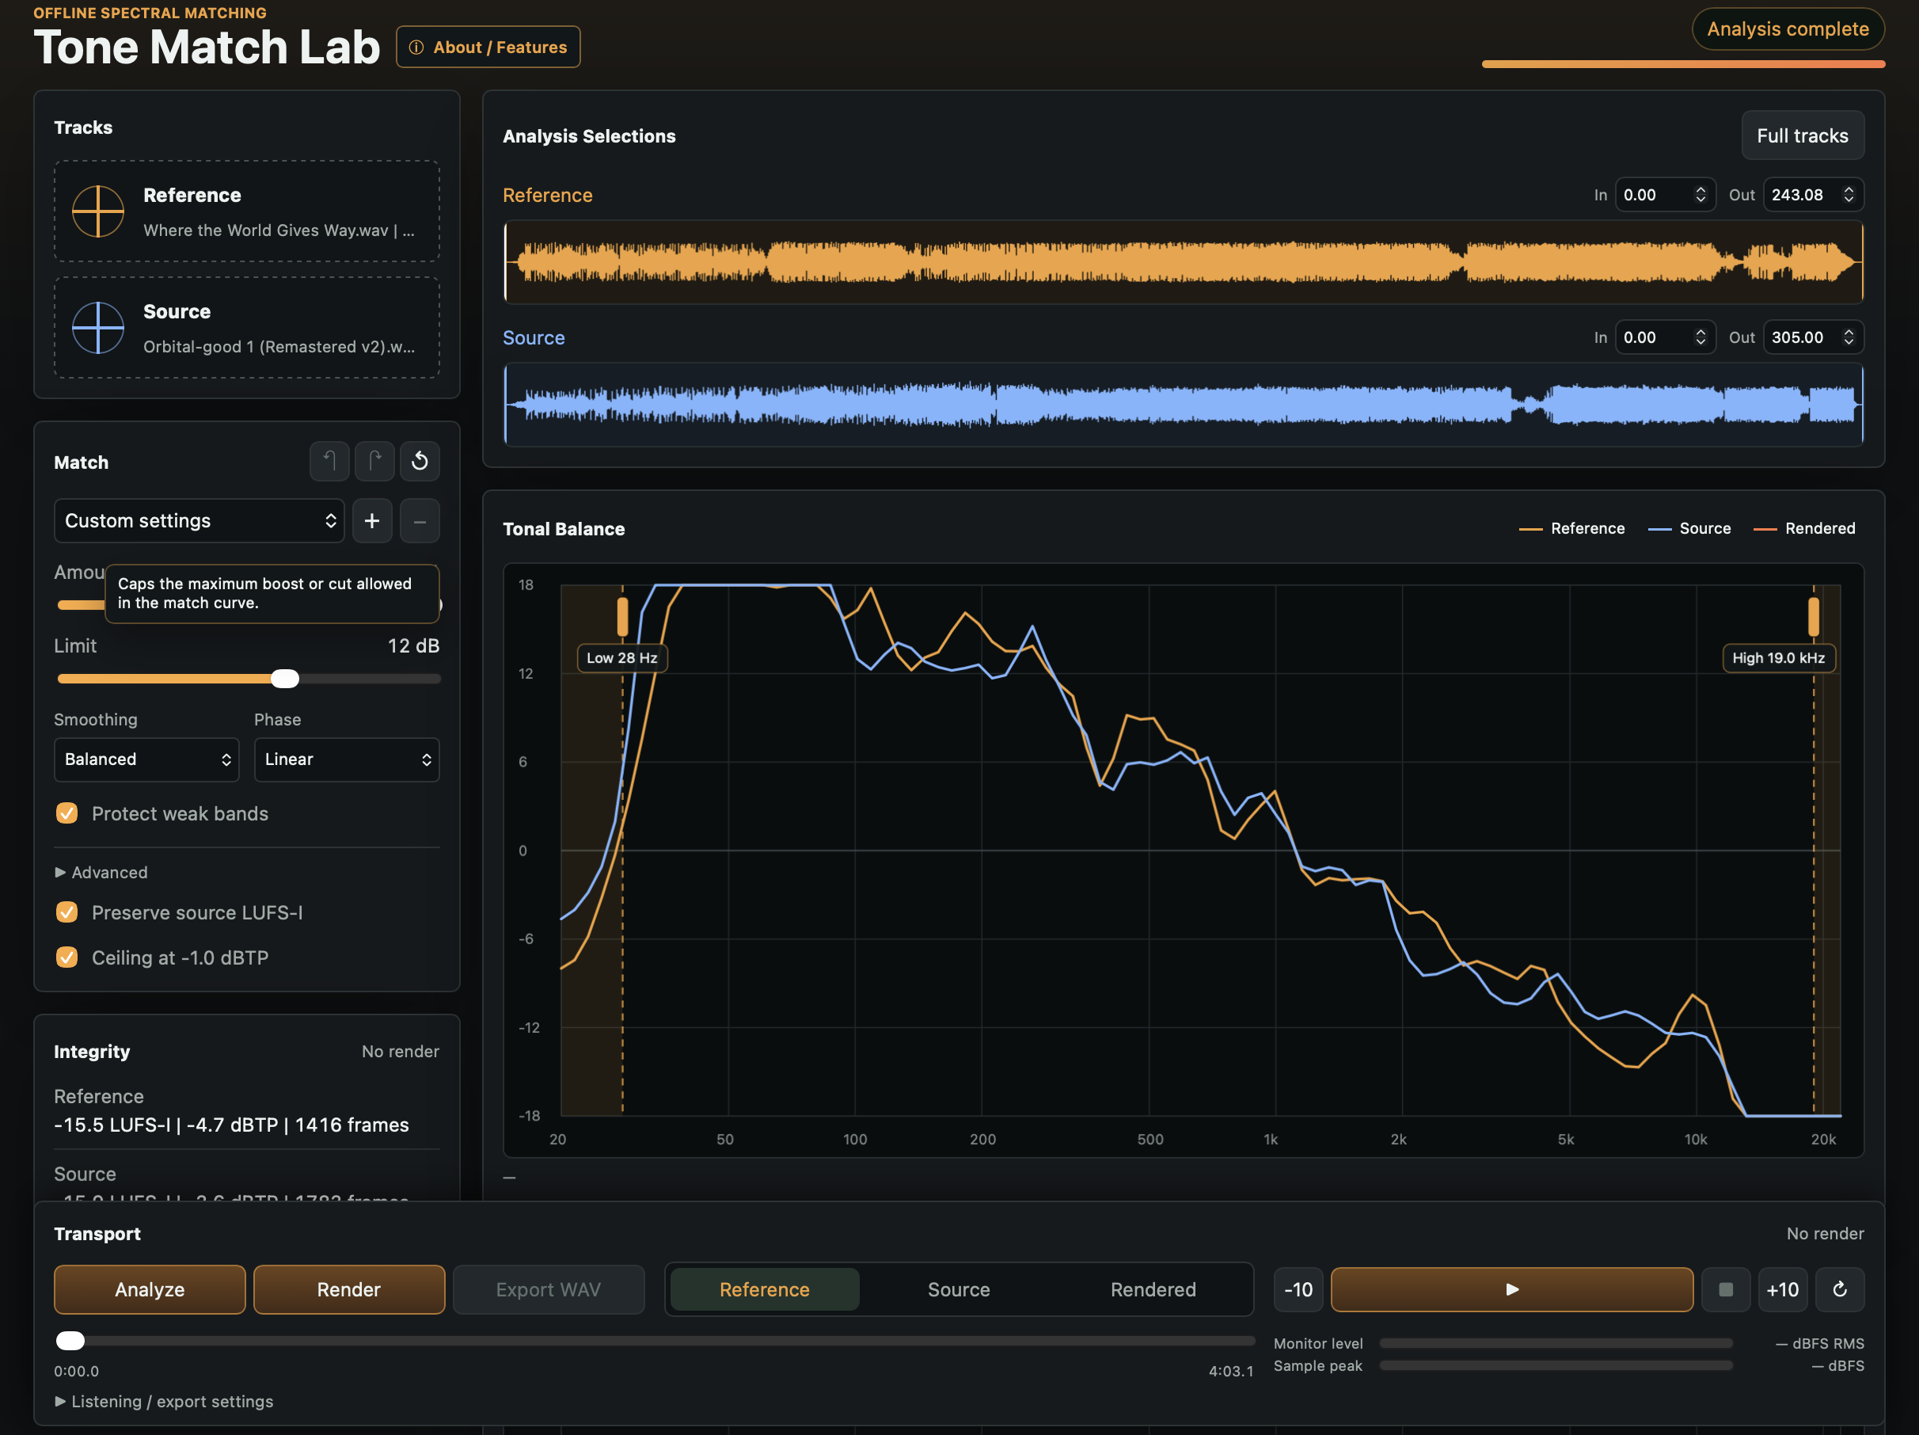Click the info icon in About / Features

416,47
